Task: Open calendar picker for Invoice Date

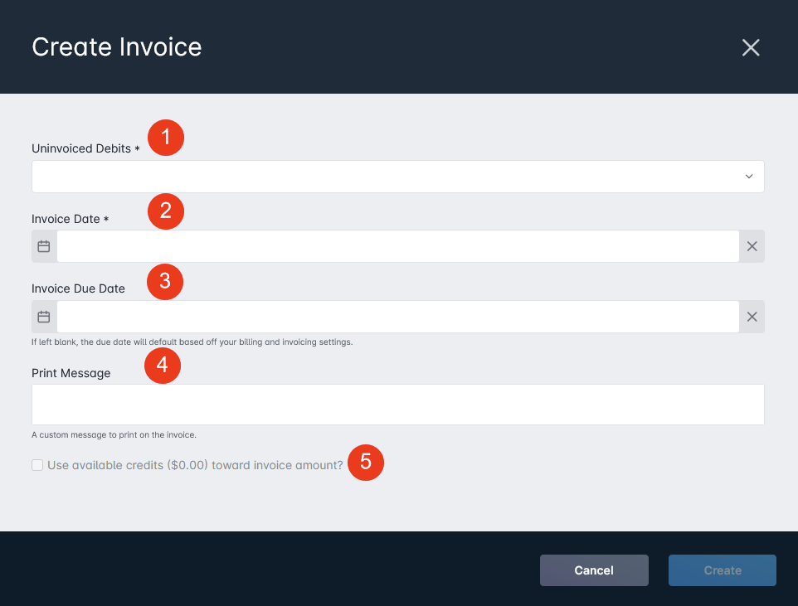Action: pos(44,246)
